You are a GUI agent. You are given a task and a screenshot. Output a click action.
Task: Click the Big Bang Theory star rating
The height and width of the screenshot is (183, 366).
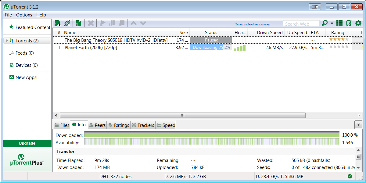(338, 40)
